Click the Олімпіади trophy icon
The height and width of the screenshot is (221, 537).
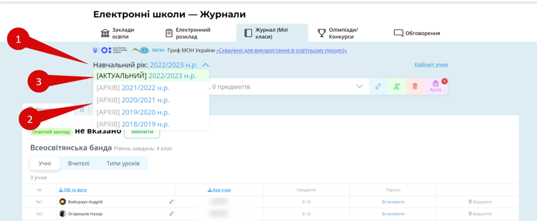(x=322, y=33)
